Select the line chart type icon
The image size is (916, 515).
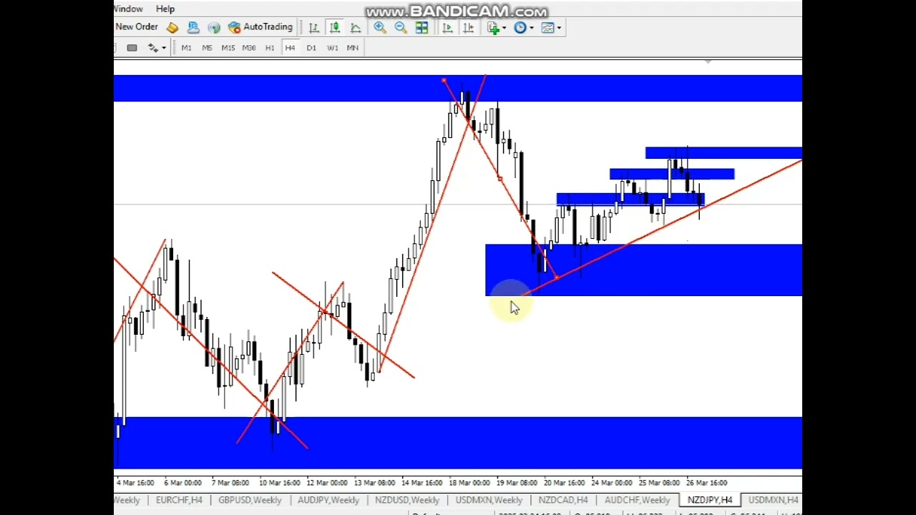click(x=356, y=28)
